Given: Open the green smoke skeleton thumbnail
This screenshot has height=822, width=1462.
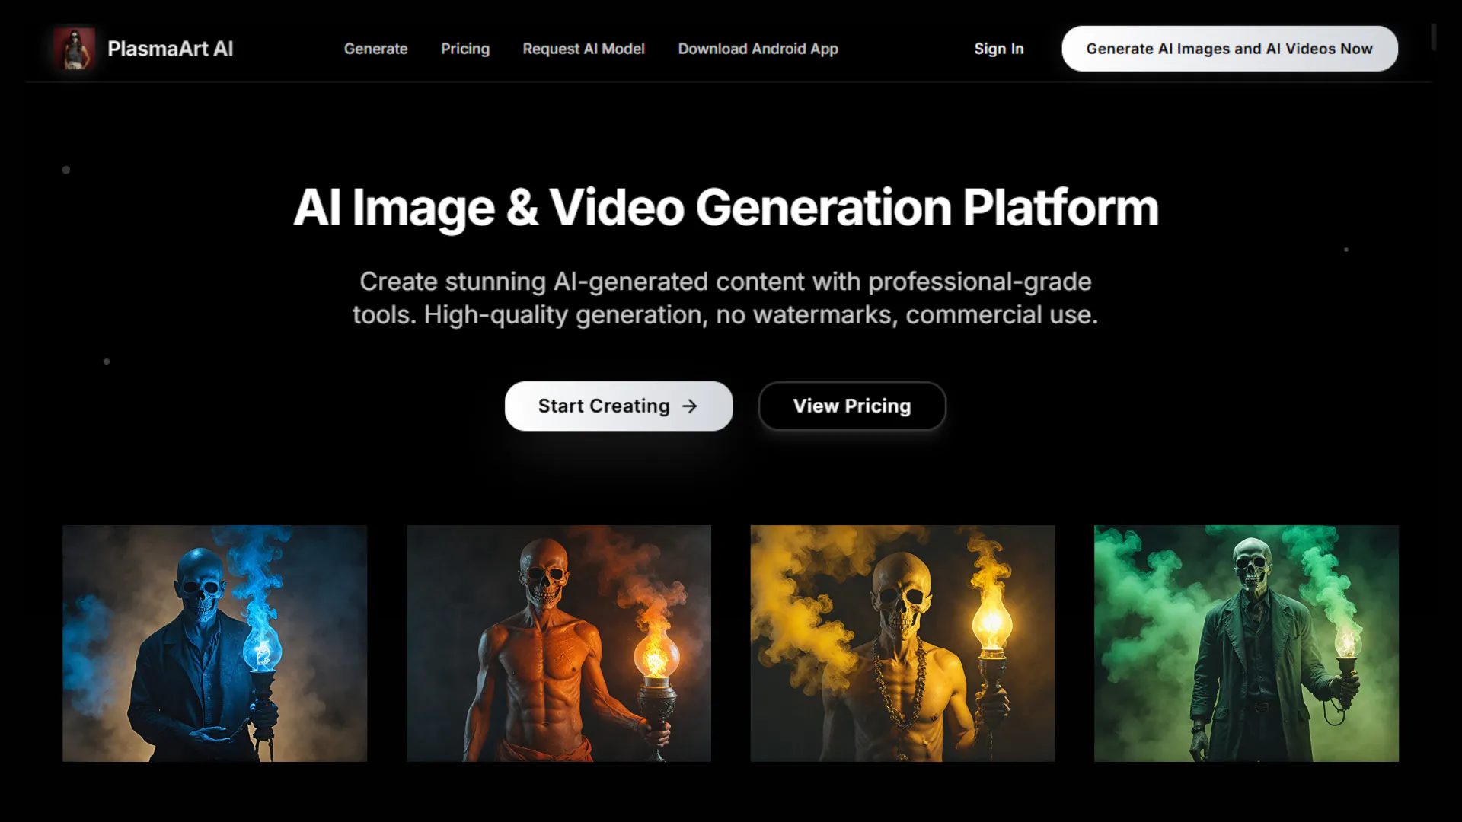Looking at the screenshot, I should click(x=1247, y=643).
